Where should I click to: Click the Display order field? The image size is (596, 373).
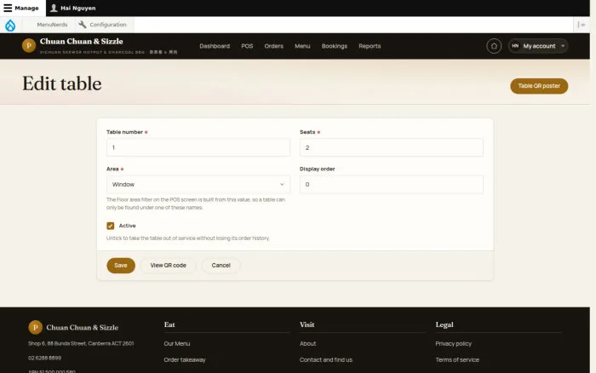coord(392,185)
